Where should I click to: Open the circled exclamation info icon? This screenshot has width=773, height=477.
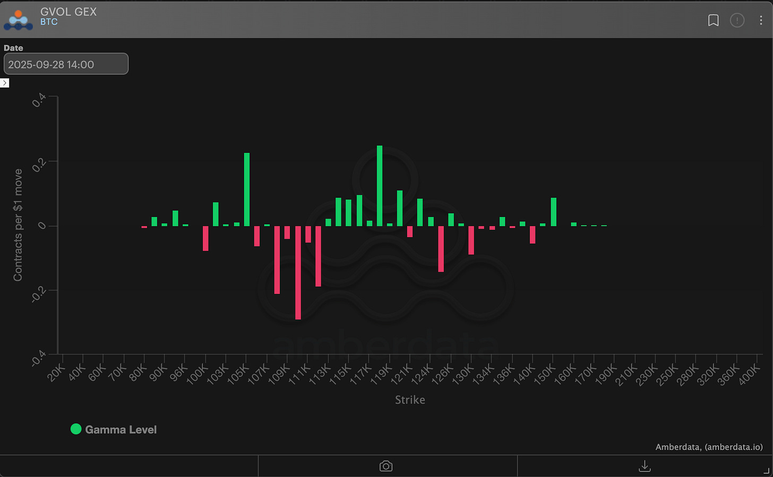coord(737,20)
